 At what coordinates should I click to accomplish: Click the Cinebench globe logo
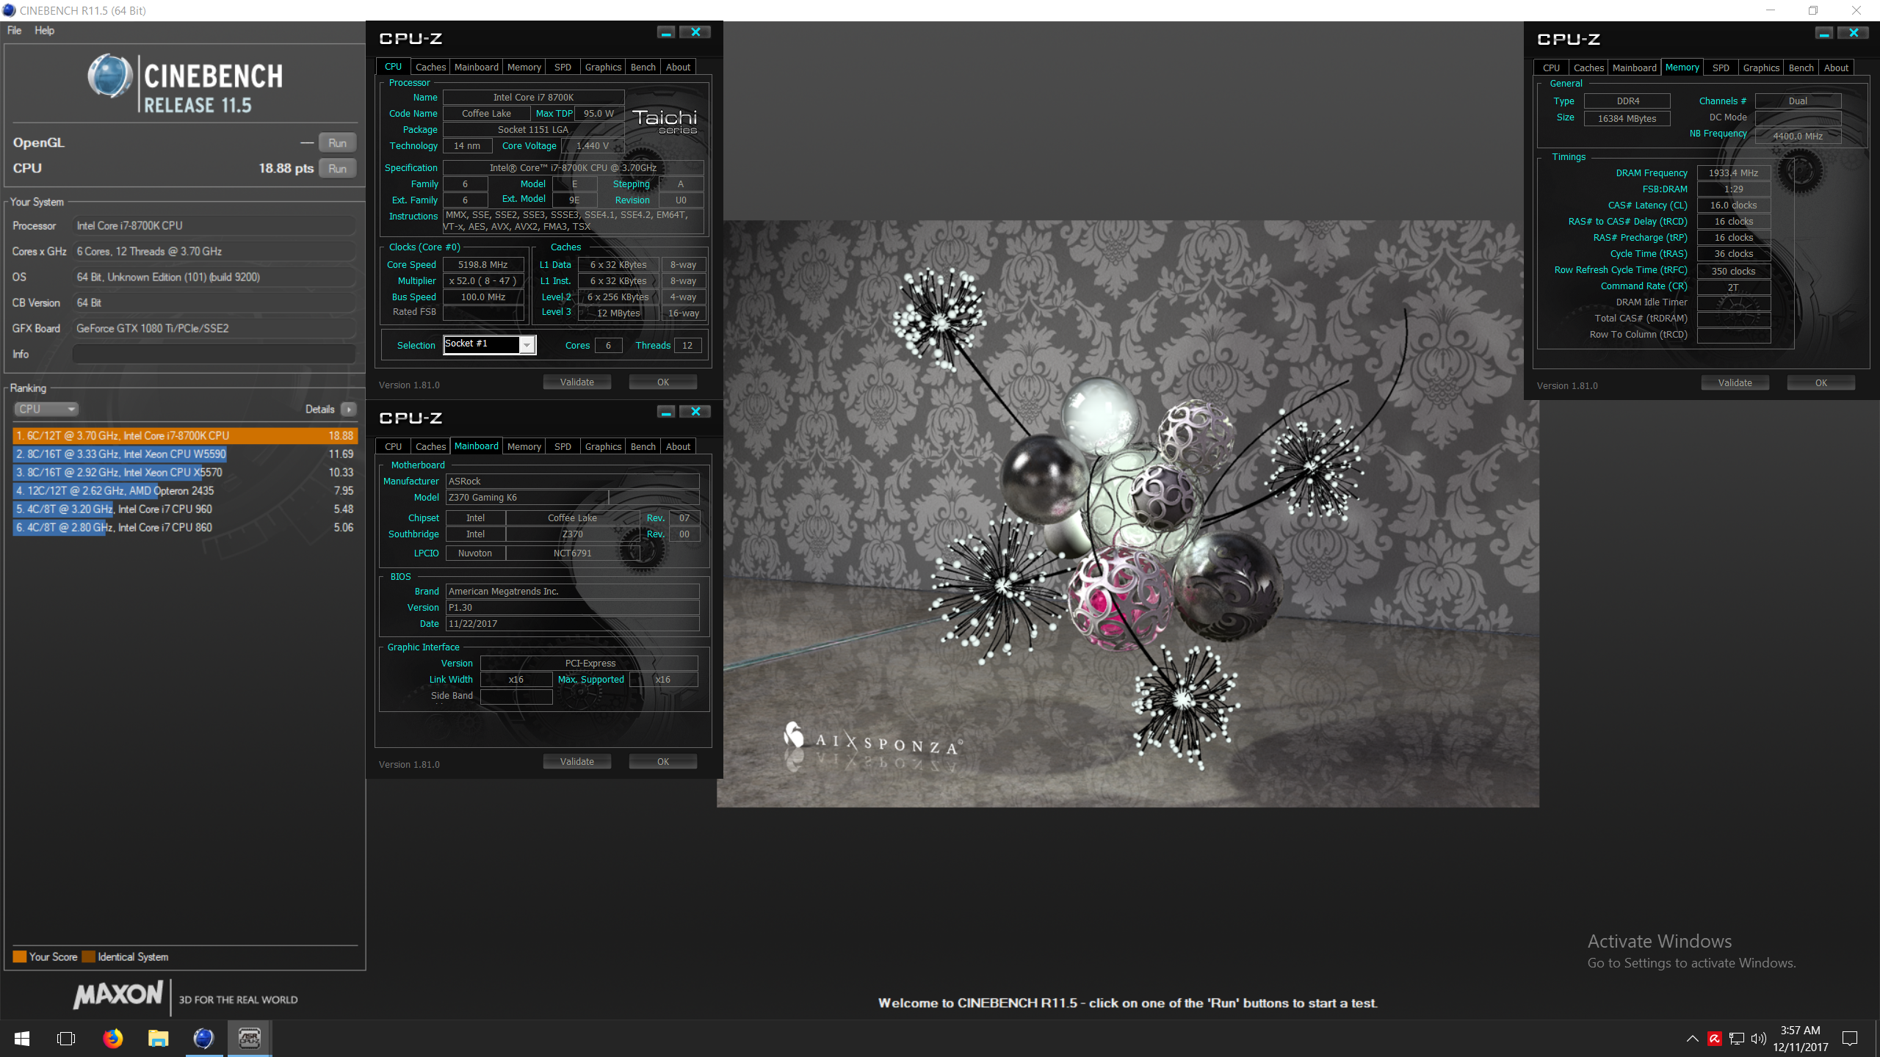pos(110,76)
